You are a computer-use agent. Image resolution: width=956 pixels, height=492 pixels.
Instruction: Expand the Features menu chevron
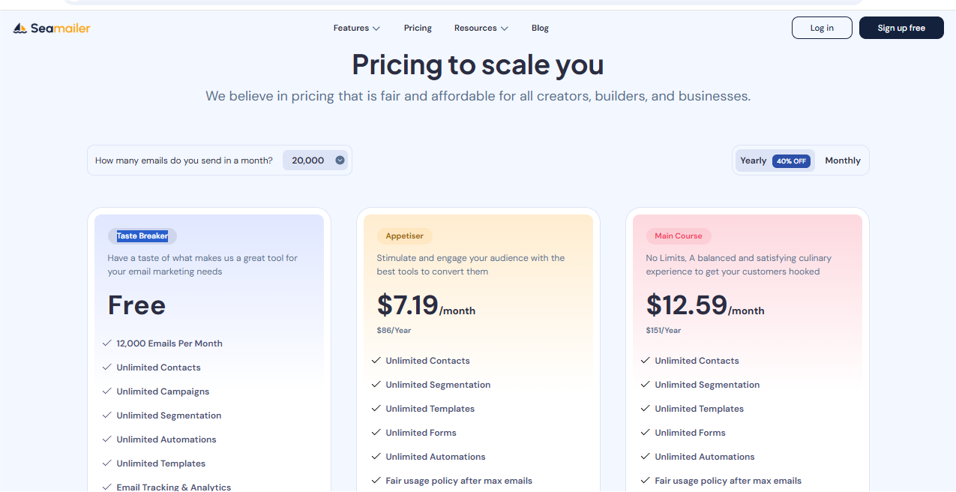click(x=376, y=28)
